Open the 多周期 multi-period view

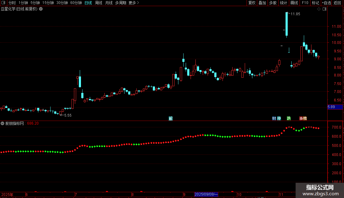pos(121,3)
